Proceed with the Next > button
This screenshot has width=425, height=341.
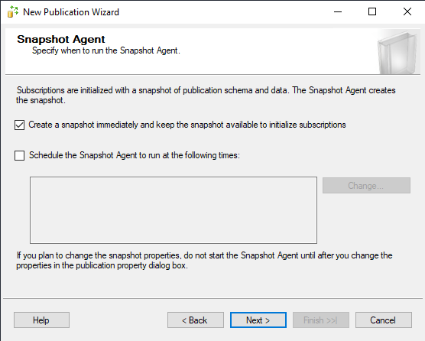pyautogui.click(x=258, y=320)
